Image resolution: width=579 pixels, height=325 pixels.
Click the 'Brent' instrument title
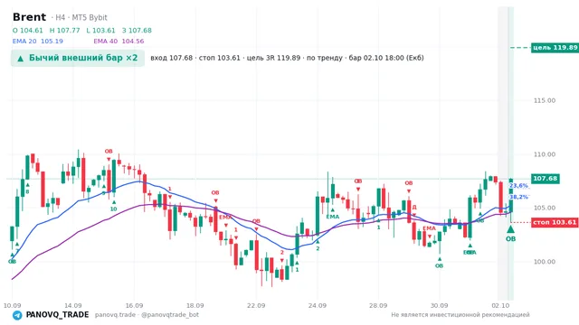[x=29, y=17]
